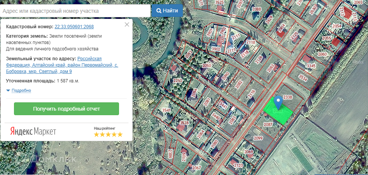Image resolution: width=368 pixels, height=175 pixels.
Task: Select parcel labeled 2081
Action: tap(207, 101)
